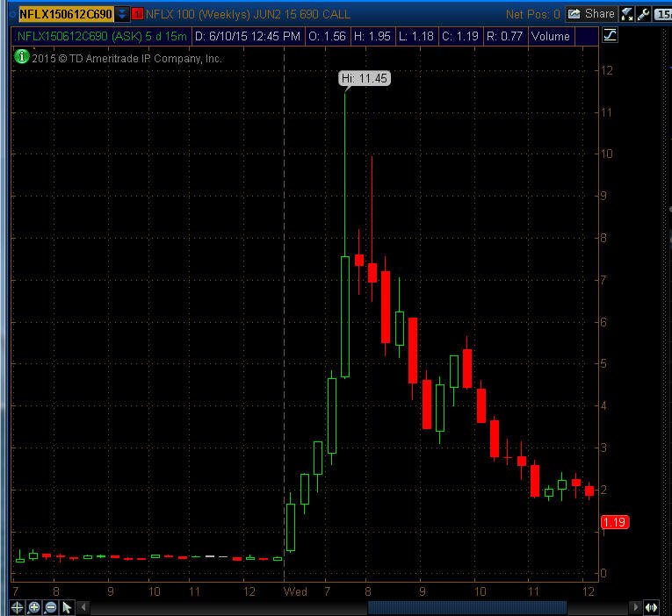Open the studies beaker icon

pyautogui.click(x=627, y=14)
